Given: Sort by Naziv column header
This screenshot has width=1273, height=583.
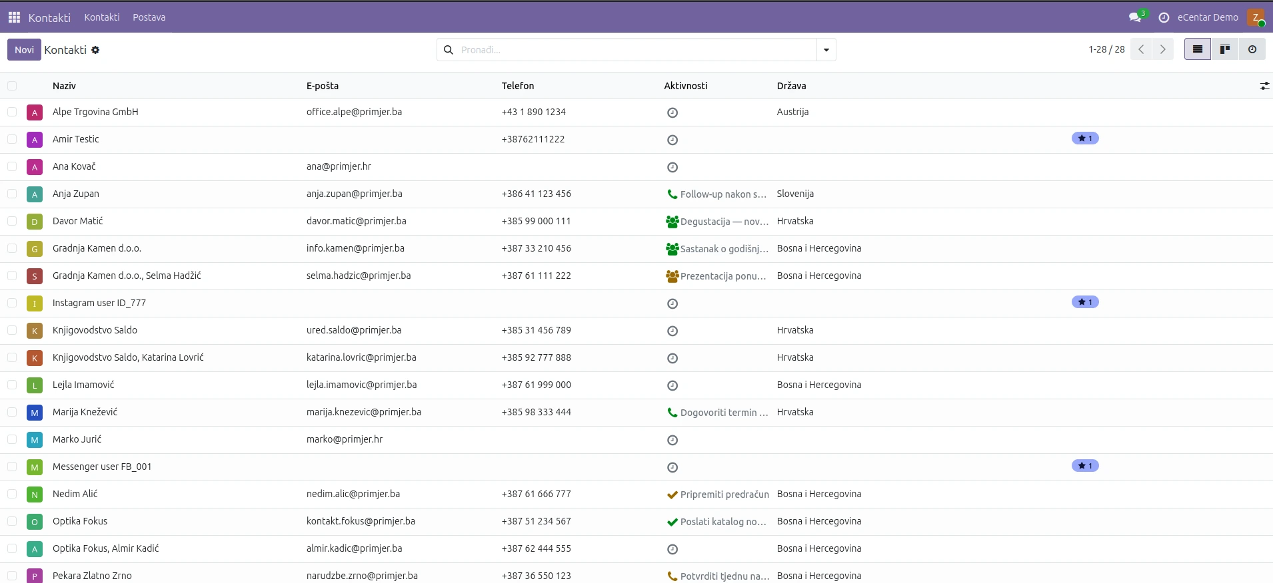Looking at the screenshot, I should [x=64, y=86].
